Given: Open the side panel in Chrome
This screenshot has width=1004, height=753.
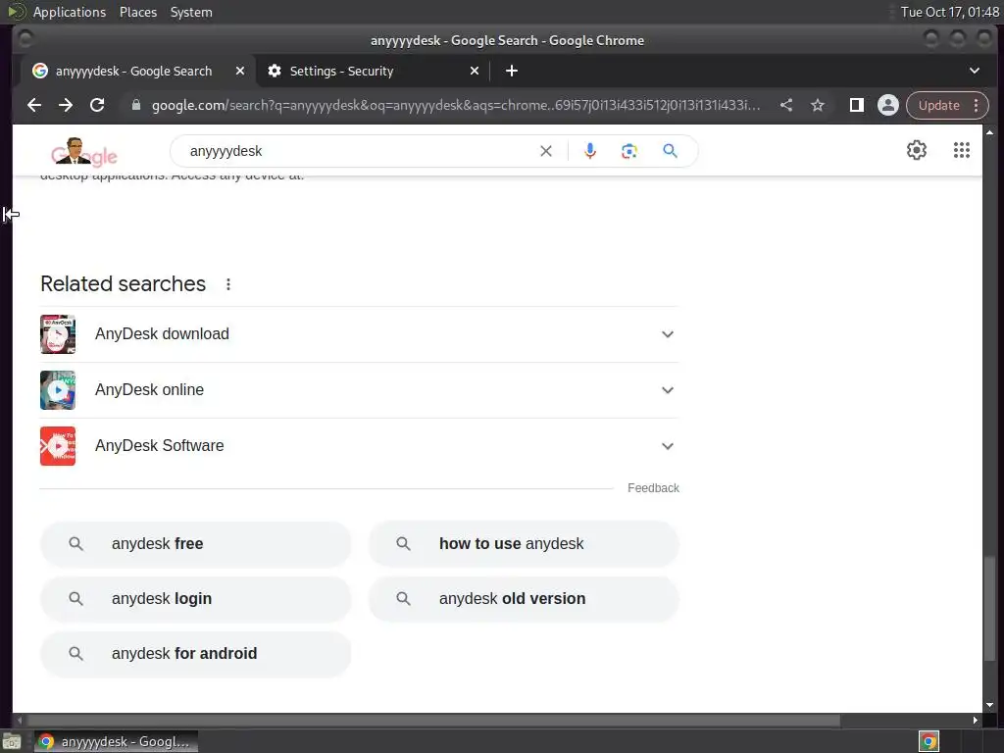Looking at the screenshot, I should tap(857, 105).
